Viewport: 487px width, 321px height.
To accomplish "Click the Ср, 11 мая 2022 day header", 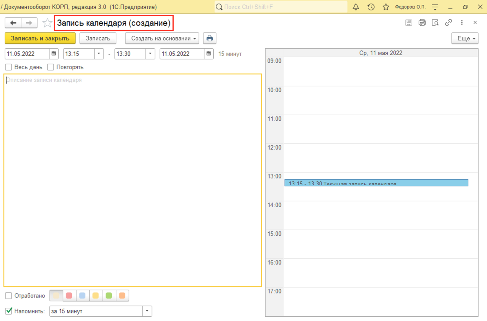I will [x=381, y=53].
